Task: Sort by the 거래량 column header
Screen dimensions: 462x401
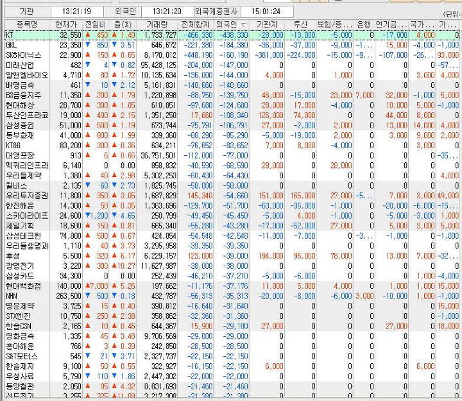Action: click(157, 25)
